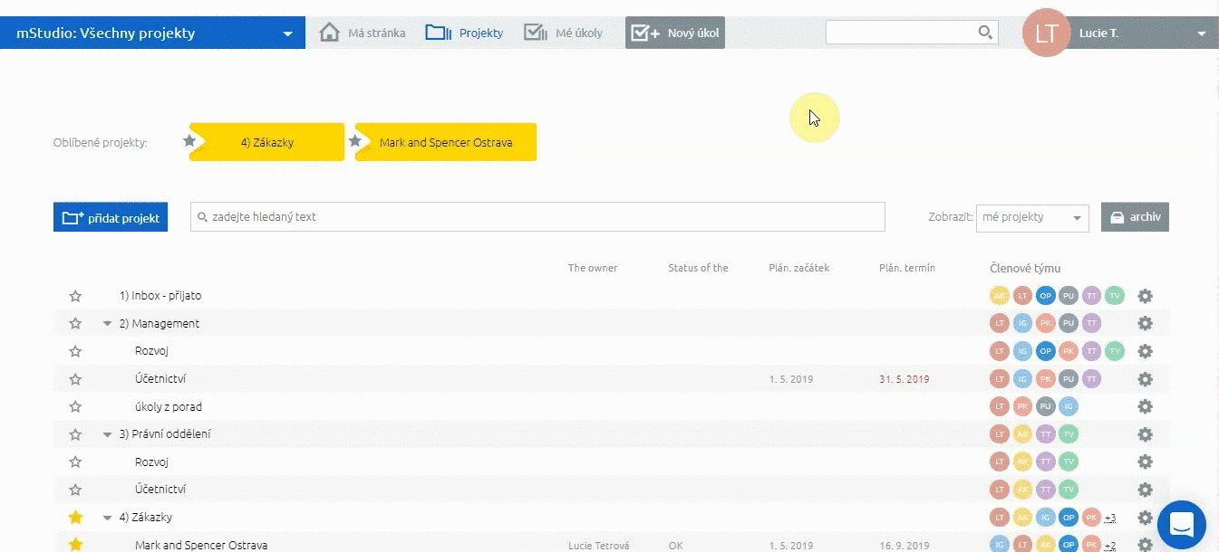Click gear icon for úkoly z porad
Viewport: 1219px width, 552px height.
click(x=1145, y=407)
